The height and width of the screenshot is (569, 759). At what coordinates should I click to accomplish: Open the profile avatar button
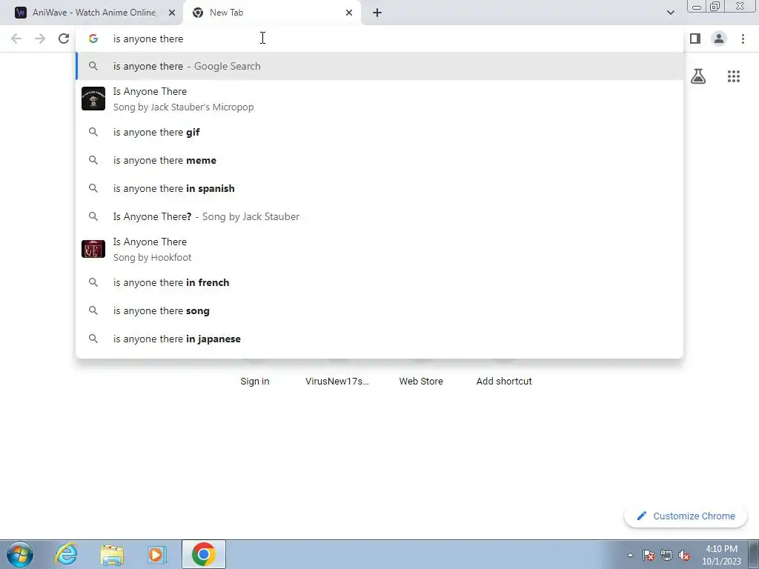coord(719,39)
